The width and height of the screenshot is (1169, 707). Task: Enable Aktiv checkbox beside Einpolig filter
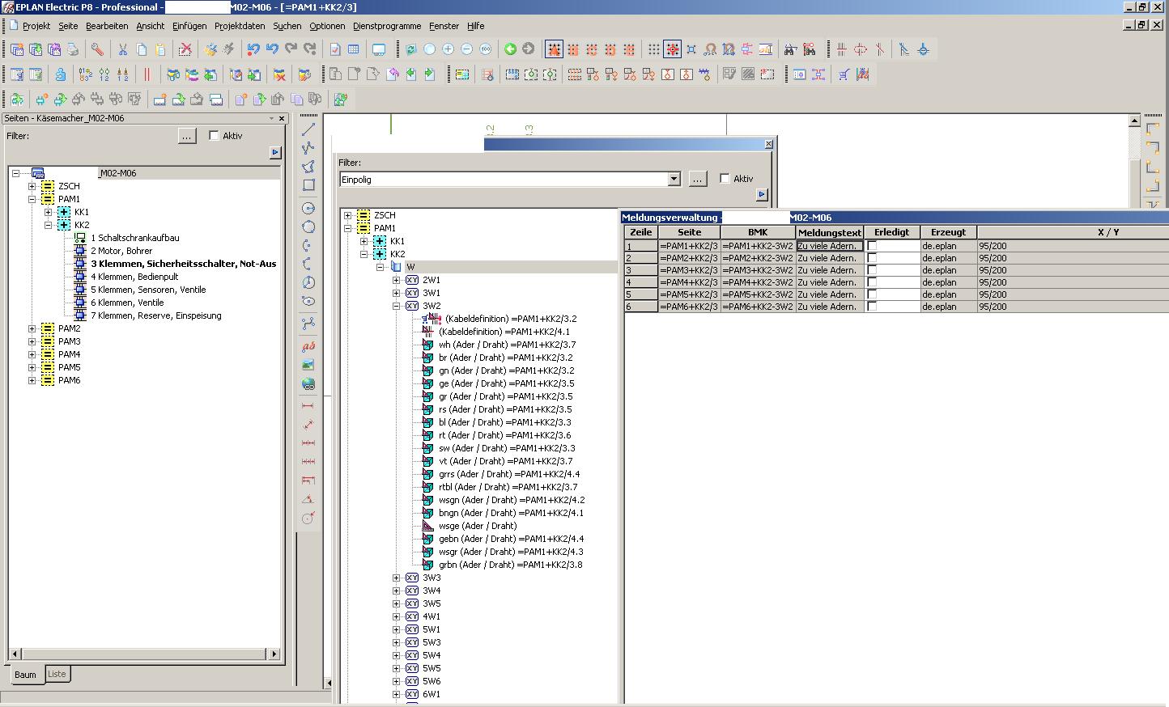click(725, 178)
